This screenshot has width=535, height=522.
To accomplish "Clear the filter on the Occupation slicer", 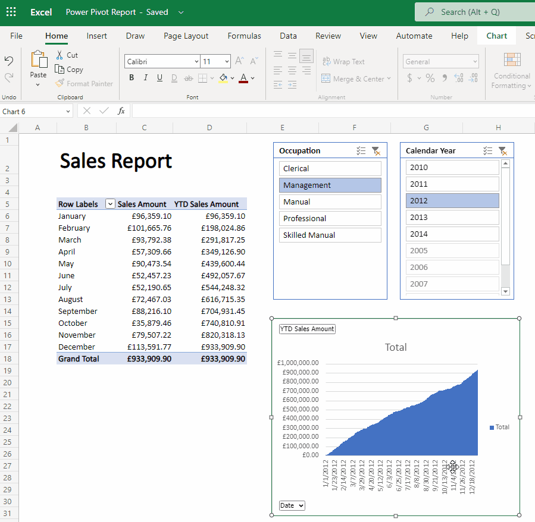I will (x=376, y=151).
